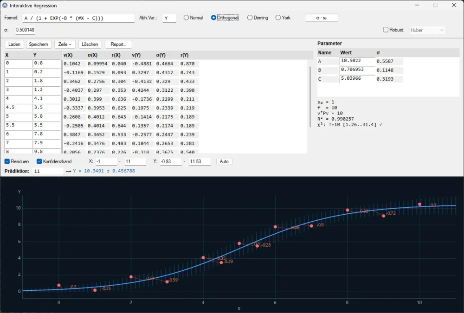
Task: Open the Huber robust method dropdown
Action: (x=427, y=30)
